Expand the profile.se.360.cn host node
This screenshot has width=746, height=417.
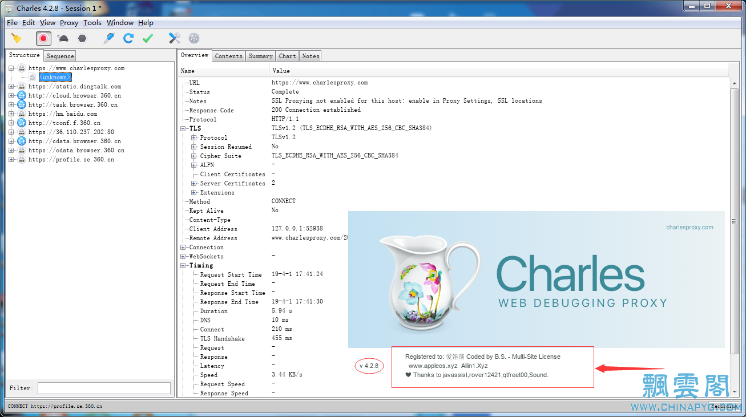11,160
